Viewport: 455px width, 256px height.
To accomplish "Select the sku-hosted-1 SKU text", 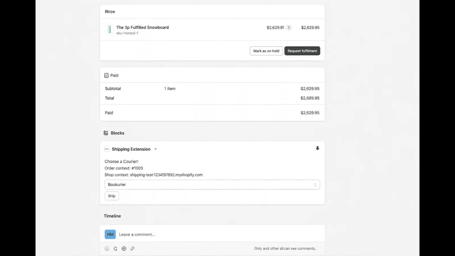I will [x=127, y=33].
